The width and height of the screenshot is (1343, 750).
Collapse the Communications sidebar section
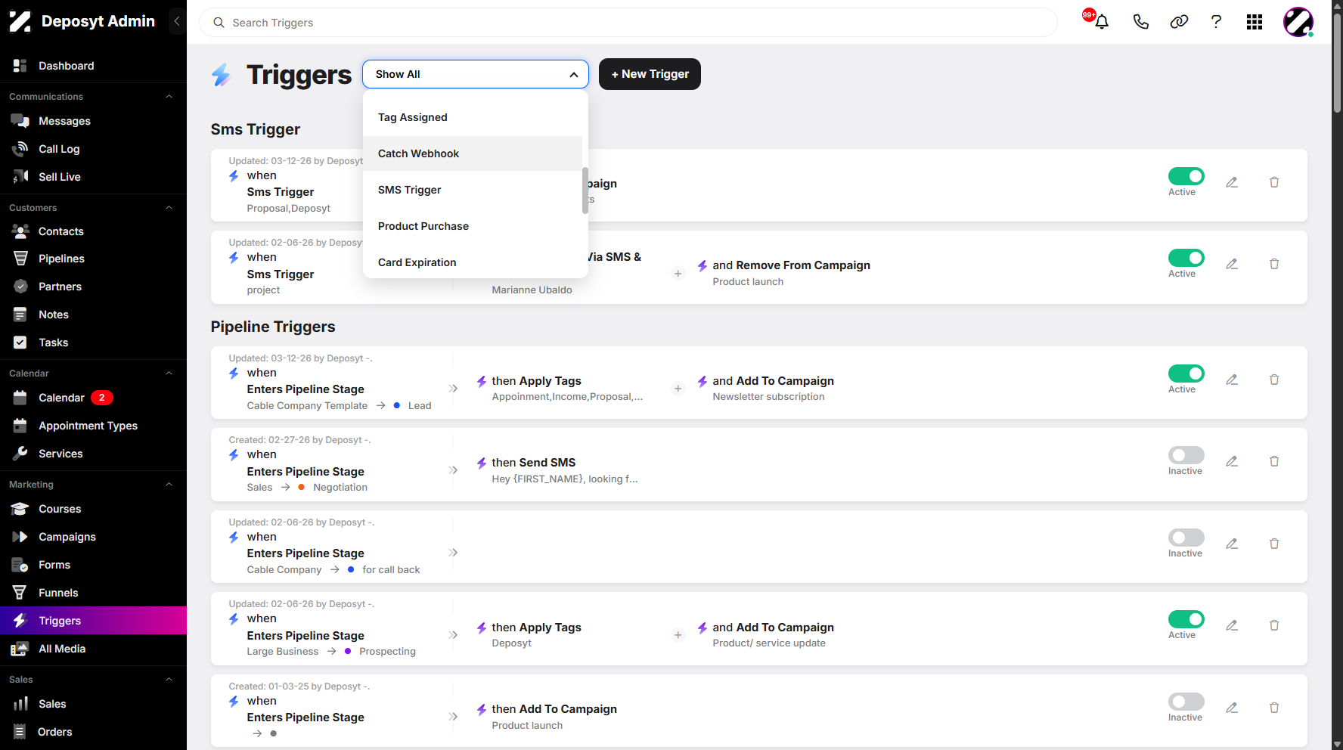[x=169, y=97]
